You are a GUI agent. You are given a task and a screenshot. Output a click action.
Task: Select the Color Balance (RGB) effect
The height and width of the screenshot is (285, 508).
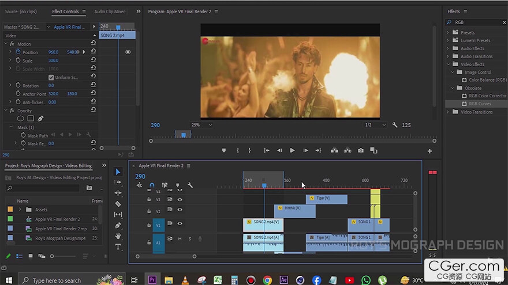tap(488, 80)
